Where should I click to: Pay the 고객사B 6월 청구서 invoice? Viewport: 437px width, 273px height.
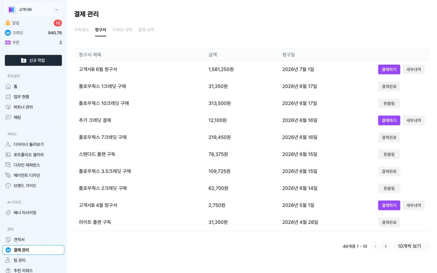tap(389, 69)
